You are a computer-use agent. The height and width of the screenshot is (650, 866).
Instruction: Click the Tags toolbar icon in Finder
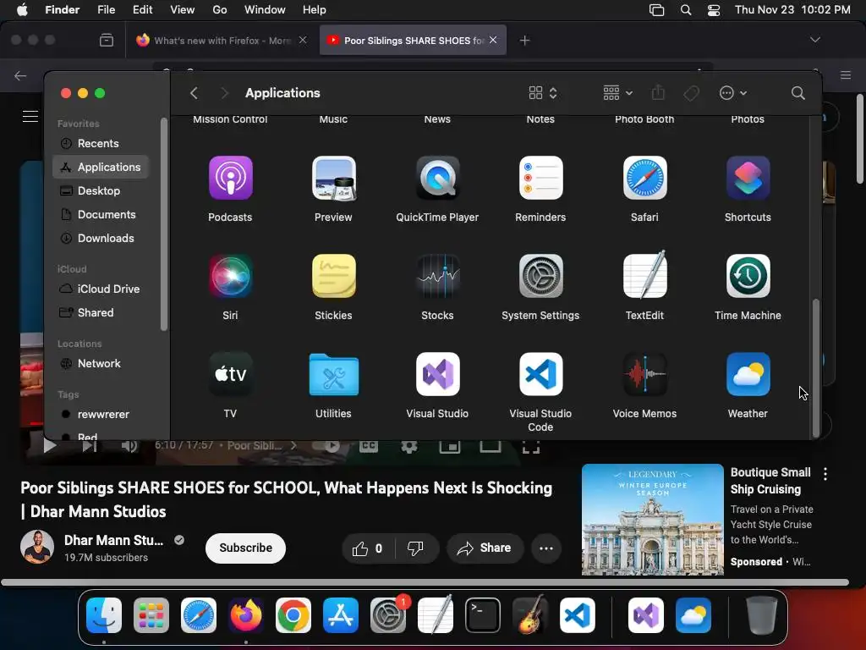coord(691,93)
